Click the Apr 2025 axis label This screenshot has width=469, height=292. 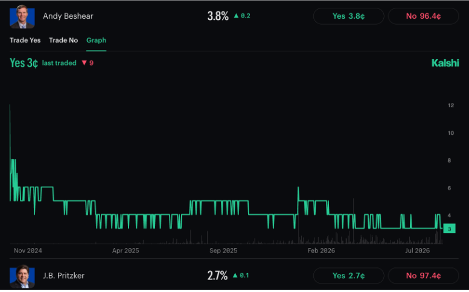coord(126,250)
